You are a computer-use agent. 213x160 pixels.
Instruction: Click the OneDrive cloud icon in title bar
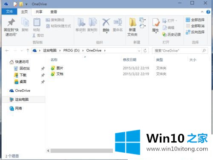pos(6,4)
